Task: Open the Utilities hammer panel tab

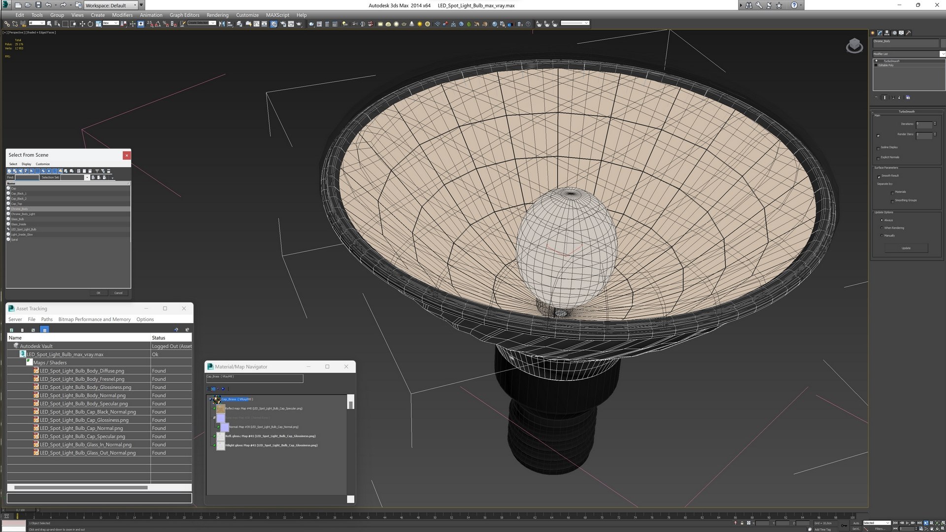Action: pos(909,33)
